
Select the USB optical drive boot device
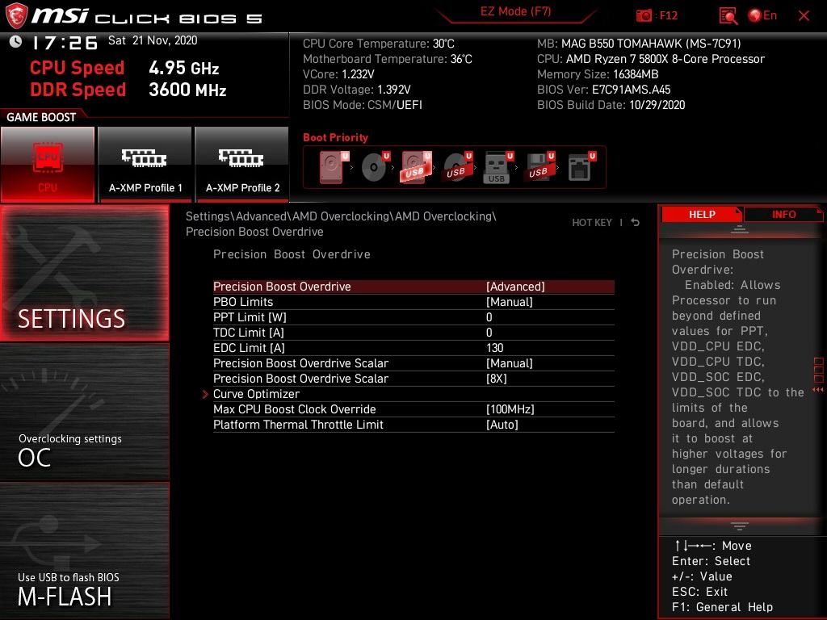[x=457, y=167]
